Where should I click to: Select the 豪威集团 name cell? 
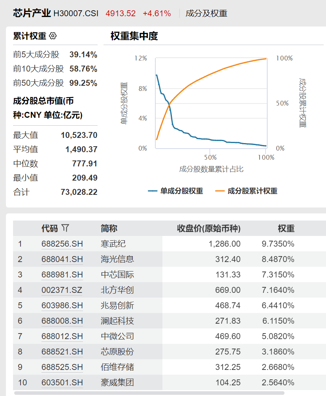117,382
